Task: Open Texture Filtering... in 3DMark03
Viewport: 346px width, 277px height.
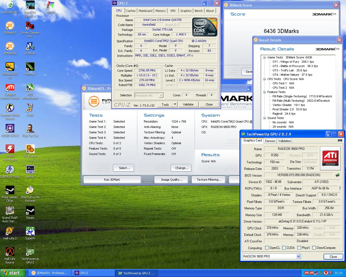Action: [209, 180]
